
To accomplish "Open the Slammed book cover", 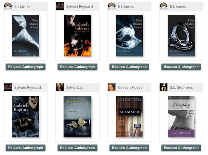I will (x=129, y=117).
